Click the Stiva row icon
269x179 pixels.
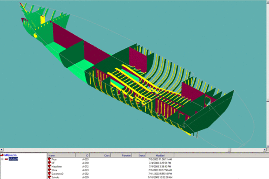49,170
